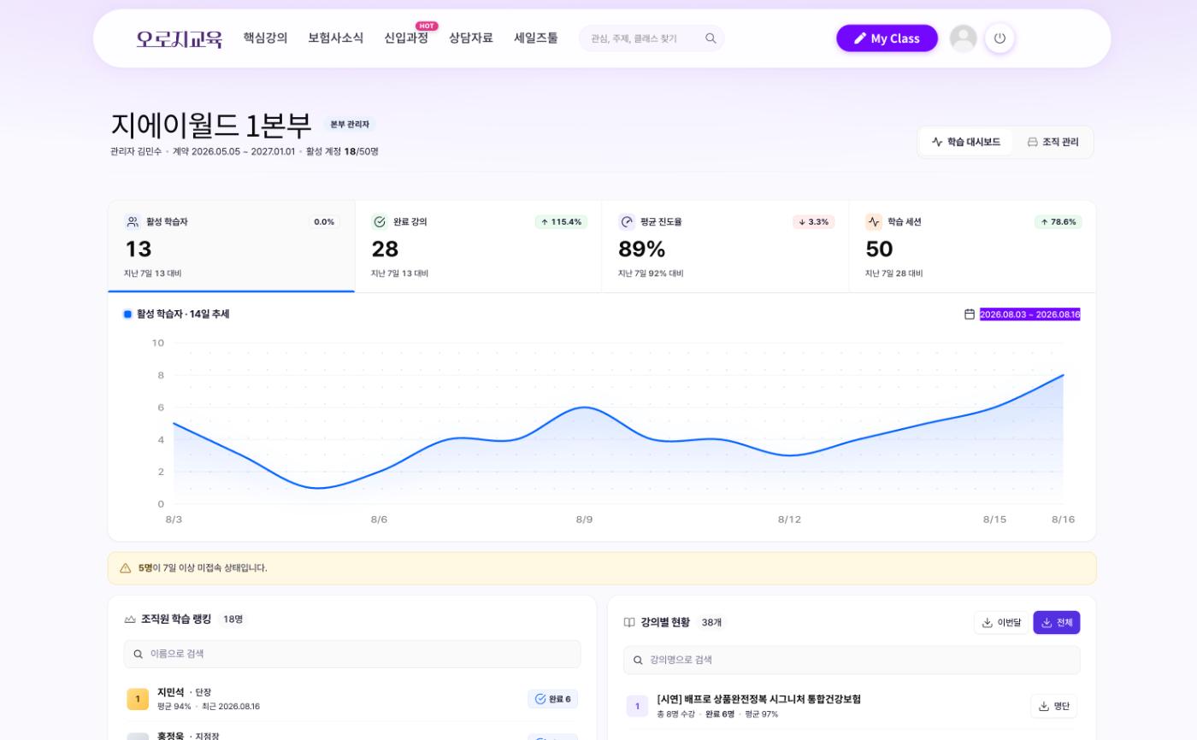The height and width of the screenshot is (740, 1197).
Task: Click the rank 1 badge for 시연 lecture
Action: point(637,706)
